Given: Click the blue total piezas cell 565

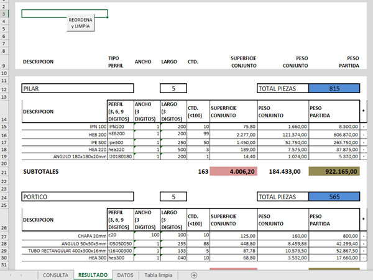Looking at the screenshot, I should pyautogui.click(x=334, y=197).
